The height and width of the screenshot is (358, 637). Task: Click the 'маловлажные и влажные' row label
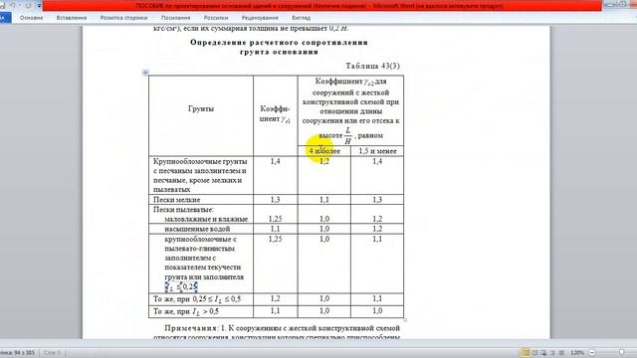pos(206,219)
